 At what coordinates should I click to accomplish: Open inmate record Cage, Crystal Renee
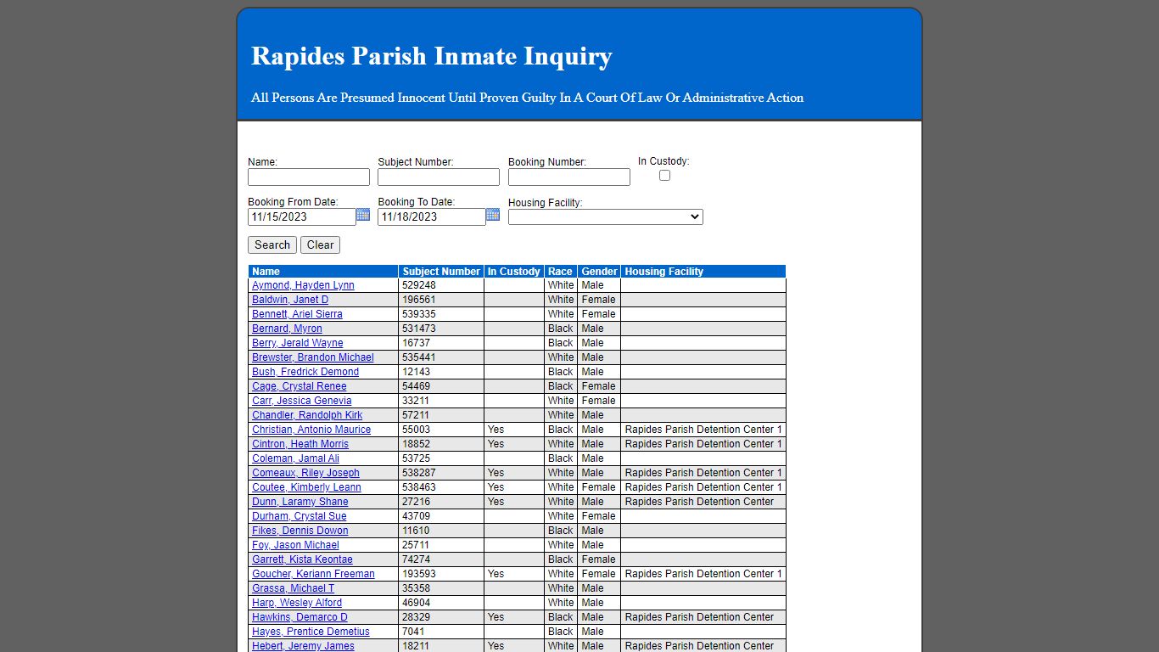[x=300, y=386]
